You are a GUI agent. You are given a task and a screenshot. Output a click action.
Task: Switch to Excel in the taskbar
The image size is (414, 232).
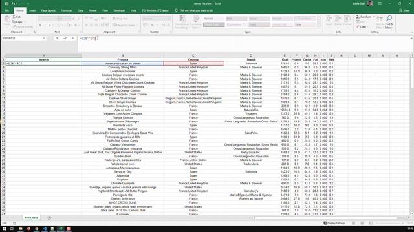[60, 229]
